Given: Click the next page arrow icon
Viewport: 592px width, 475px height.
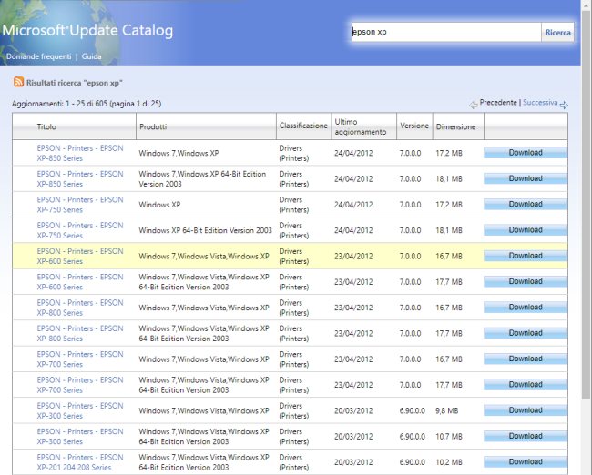Looking at the screenshot, I should coord(564,106).
